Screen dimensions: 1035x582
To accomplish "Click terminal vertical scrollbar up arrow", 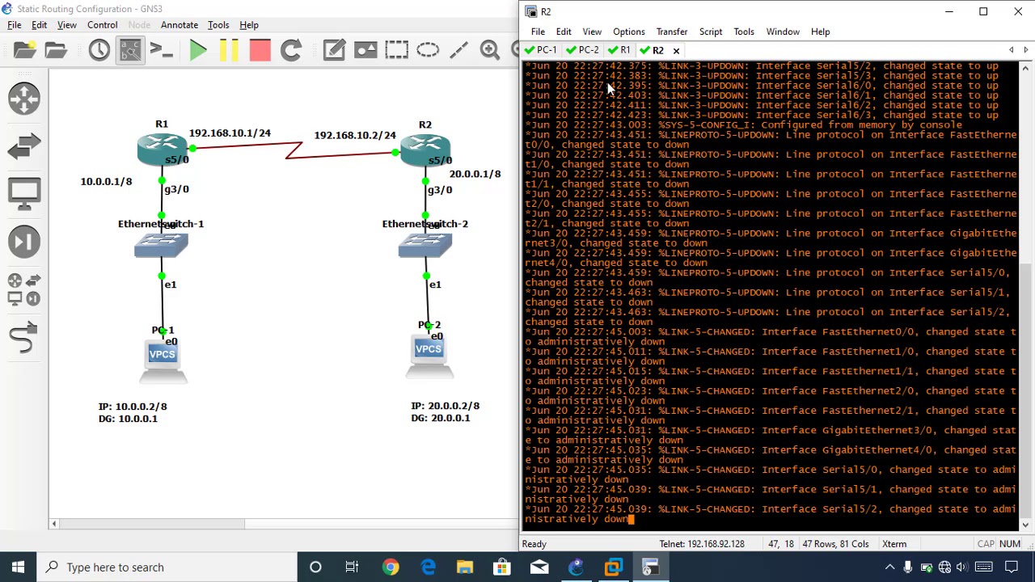I will [1025, 69].
